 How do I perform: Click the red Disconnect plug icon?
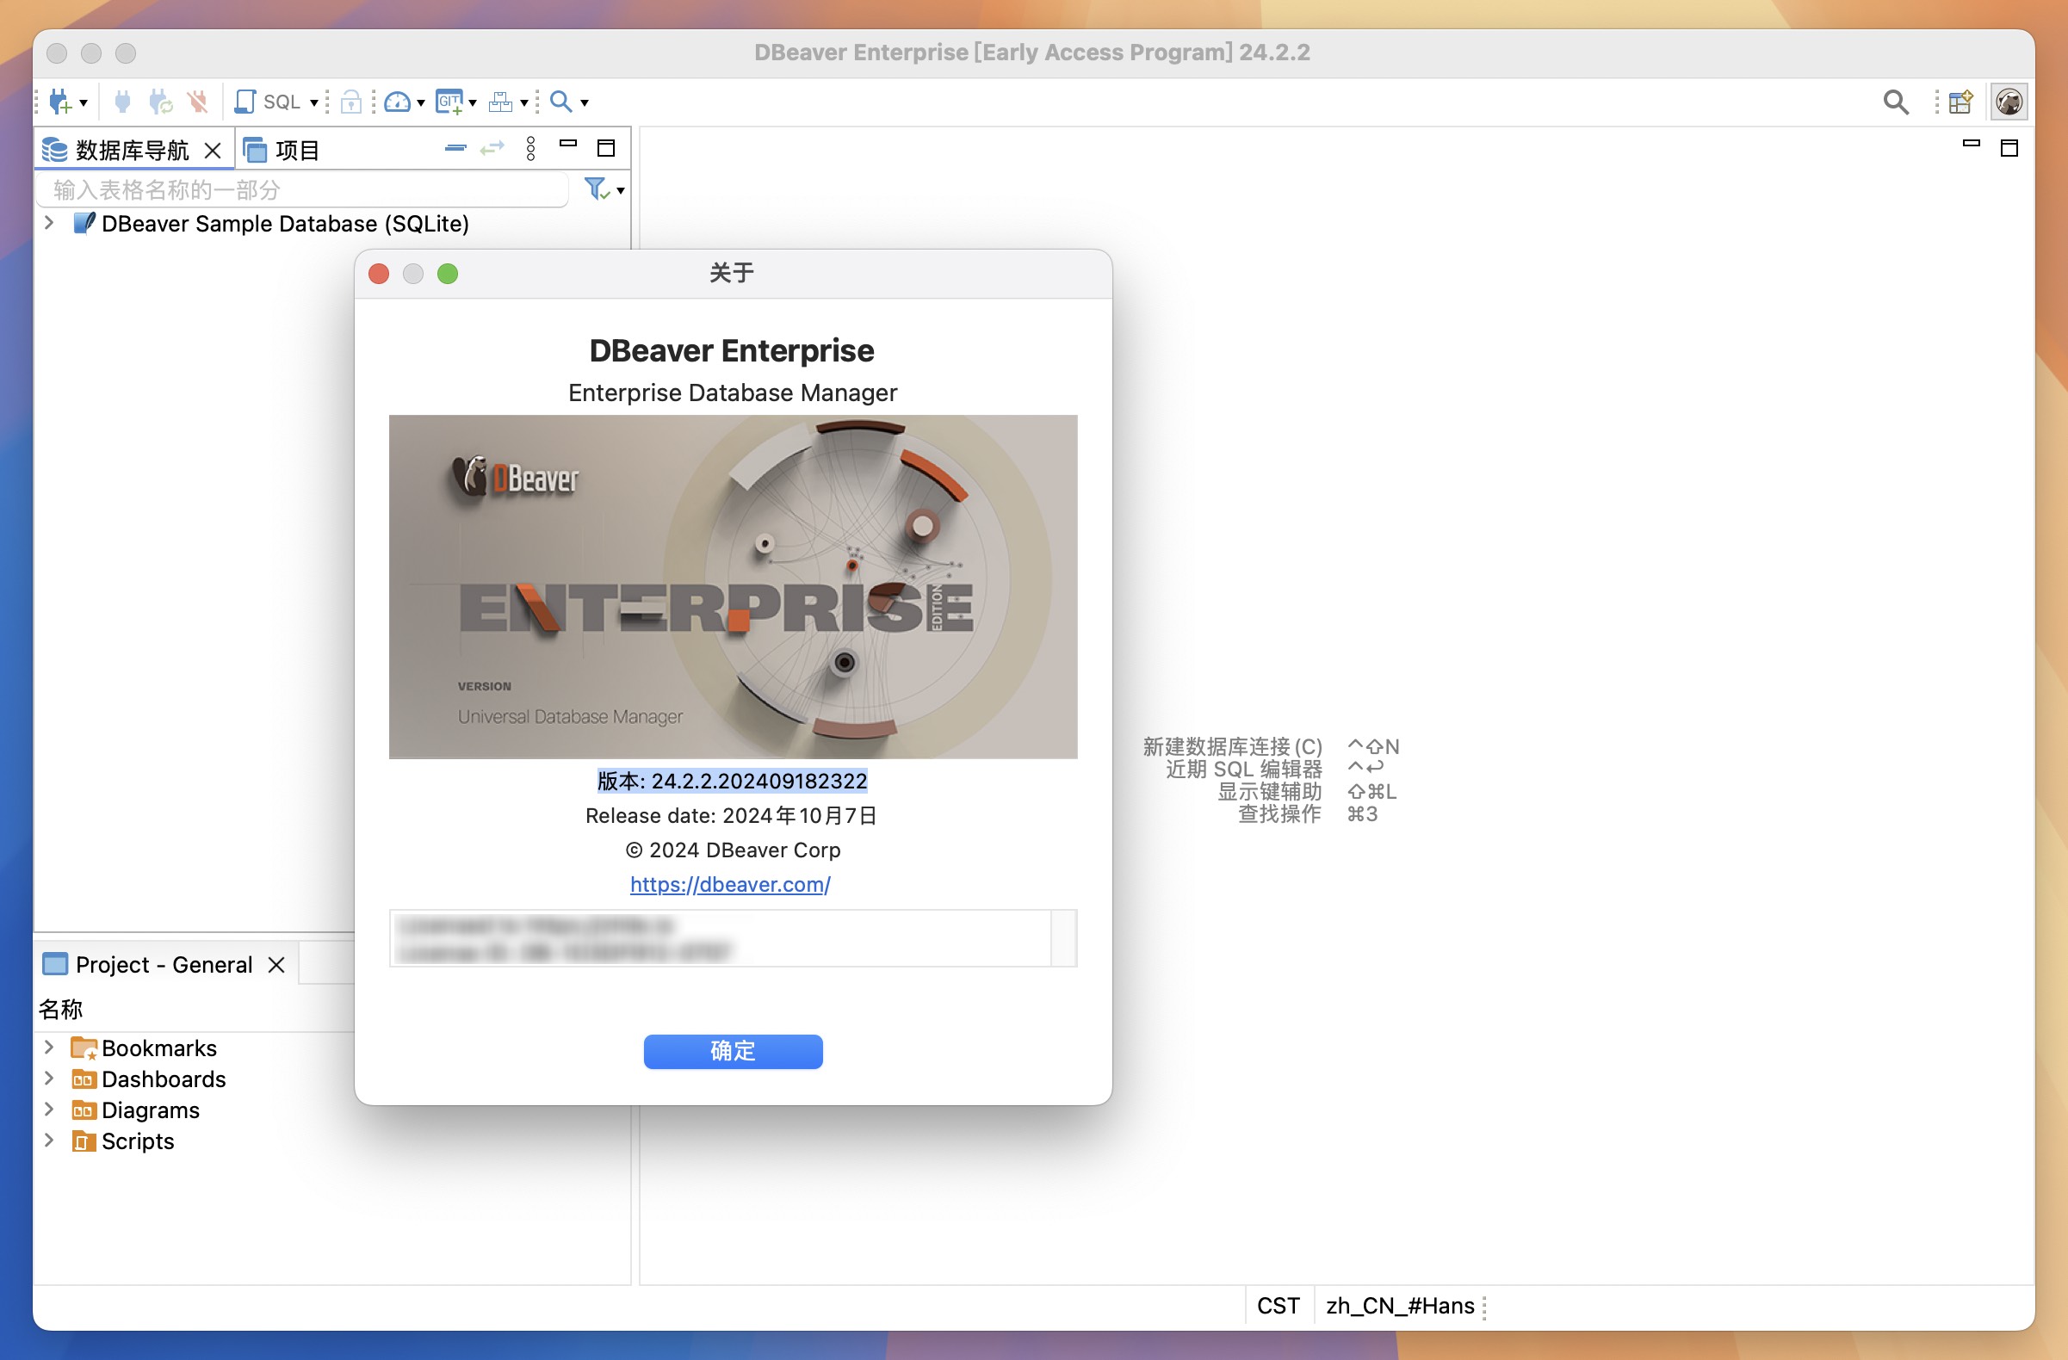(198, 102)
